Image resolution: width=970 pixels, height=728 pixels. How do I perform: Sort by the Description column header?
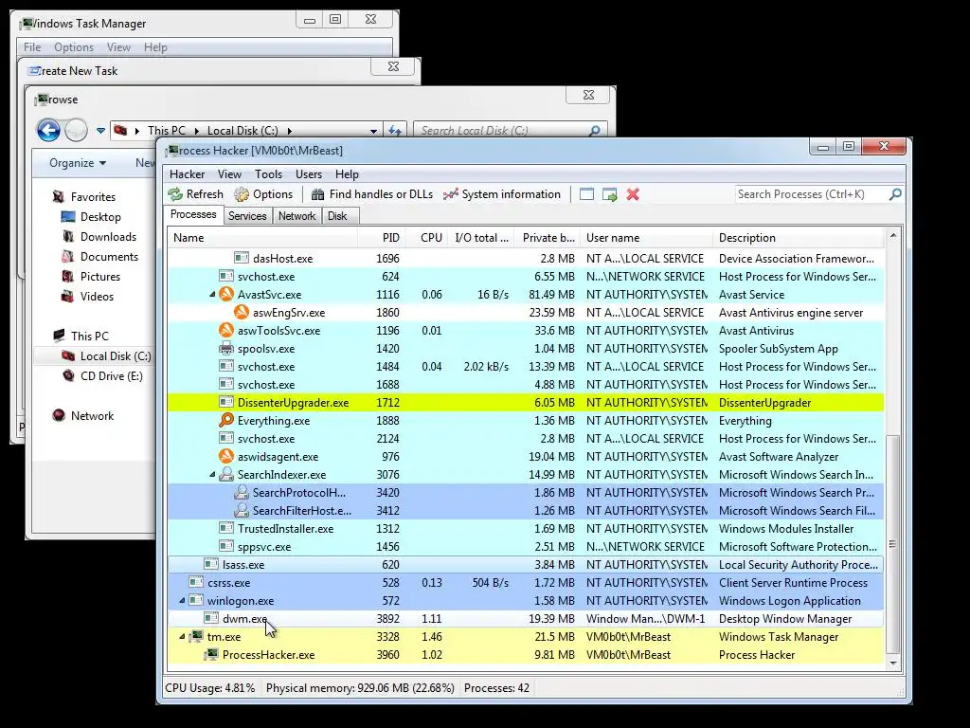click(x=798, y=238)
